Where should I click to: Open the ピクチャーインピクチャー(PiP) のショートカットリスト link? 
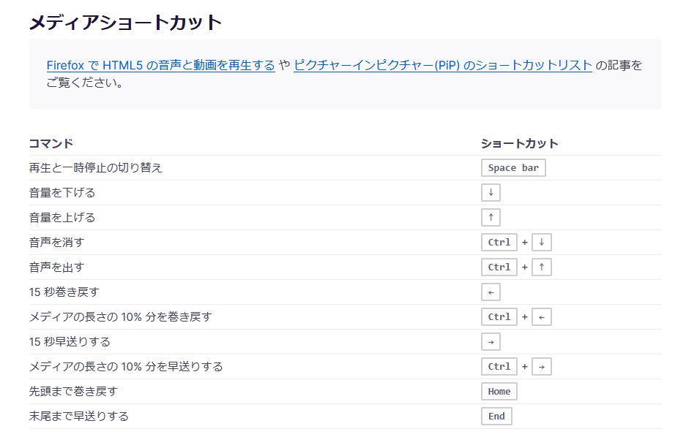click(x=442, y=66)
